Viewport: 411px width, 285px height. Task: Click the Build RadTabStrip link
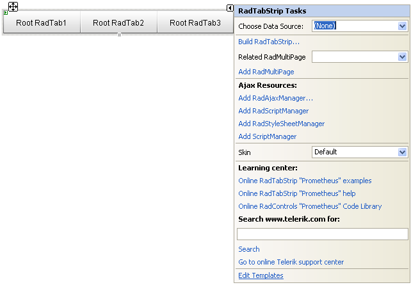269,42
